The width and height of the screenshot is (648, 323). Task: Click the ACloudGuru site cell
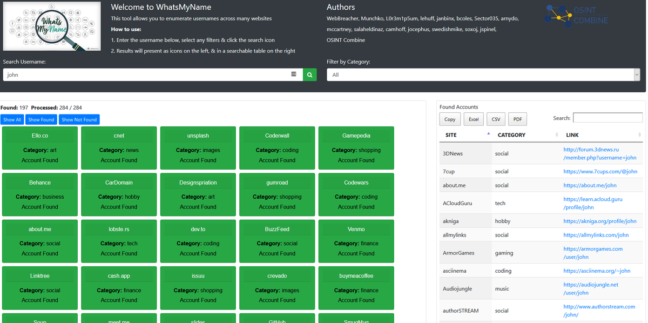tap(465, 203)
